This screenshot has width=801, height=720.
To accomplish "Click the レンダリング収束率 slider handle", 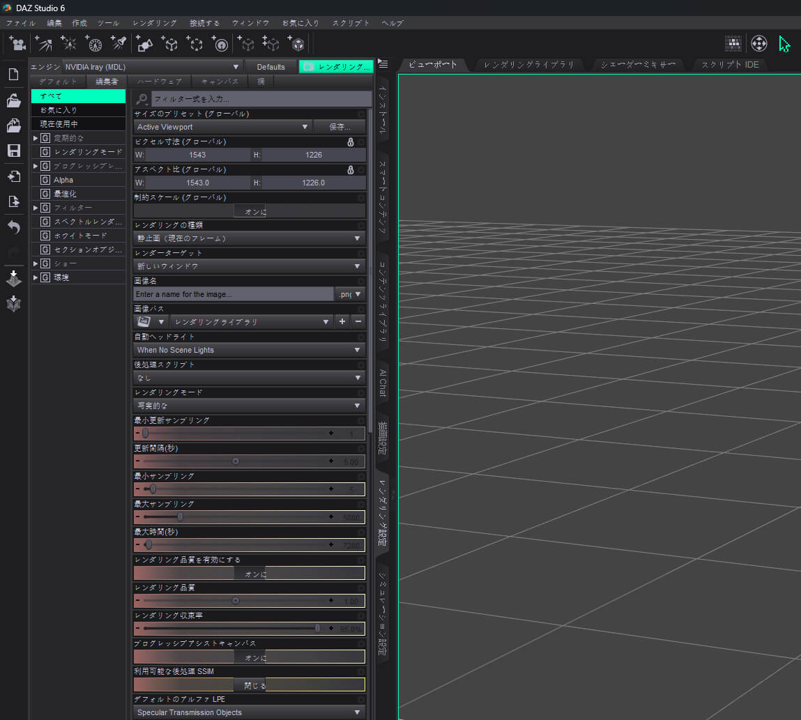I will 317,629.
